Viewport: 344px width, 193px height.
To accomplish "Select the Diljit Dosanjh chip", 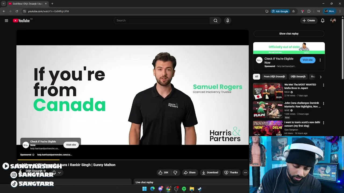I will tap(298, 77).
